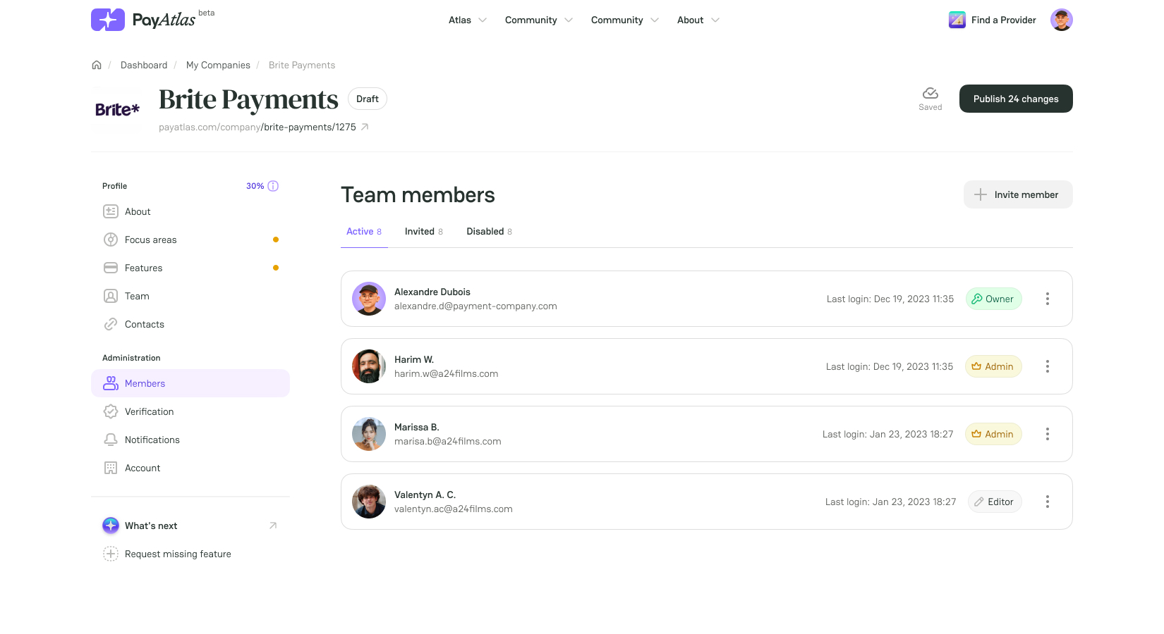1164x634 pixels.
Task: Click the Notifications bell icon
Action: click(111, 440)
